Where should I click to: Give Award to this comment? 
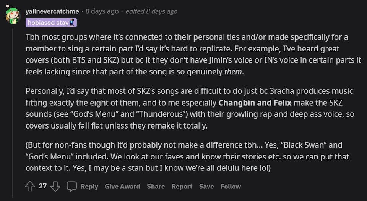122,187
